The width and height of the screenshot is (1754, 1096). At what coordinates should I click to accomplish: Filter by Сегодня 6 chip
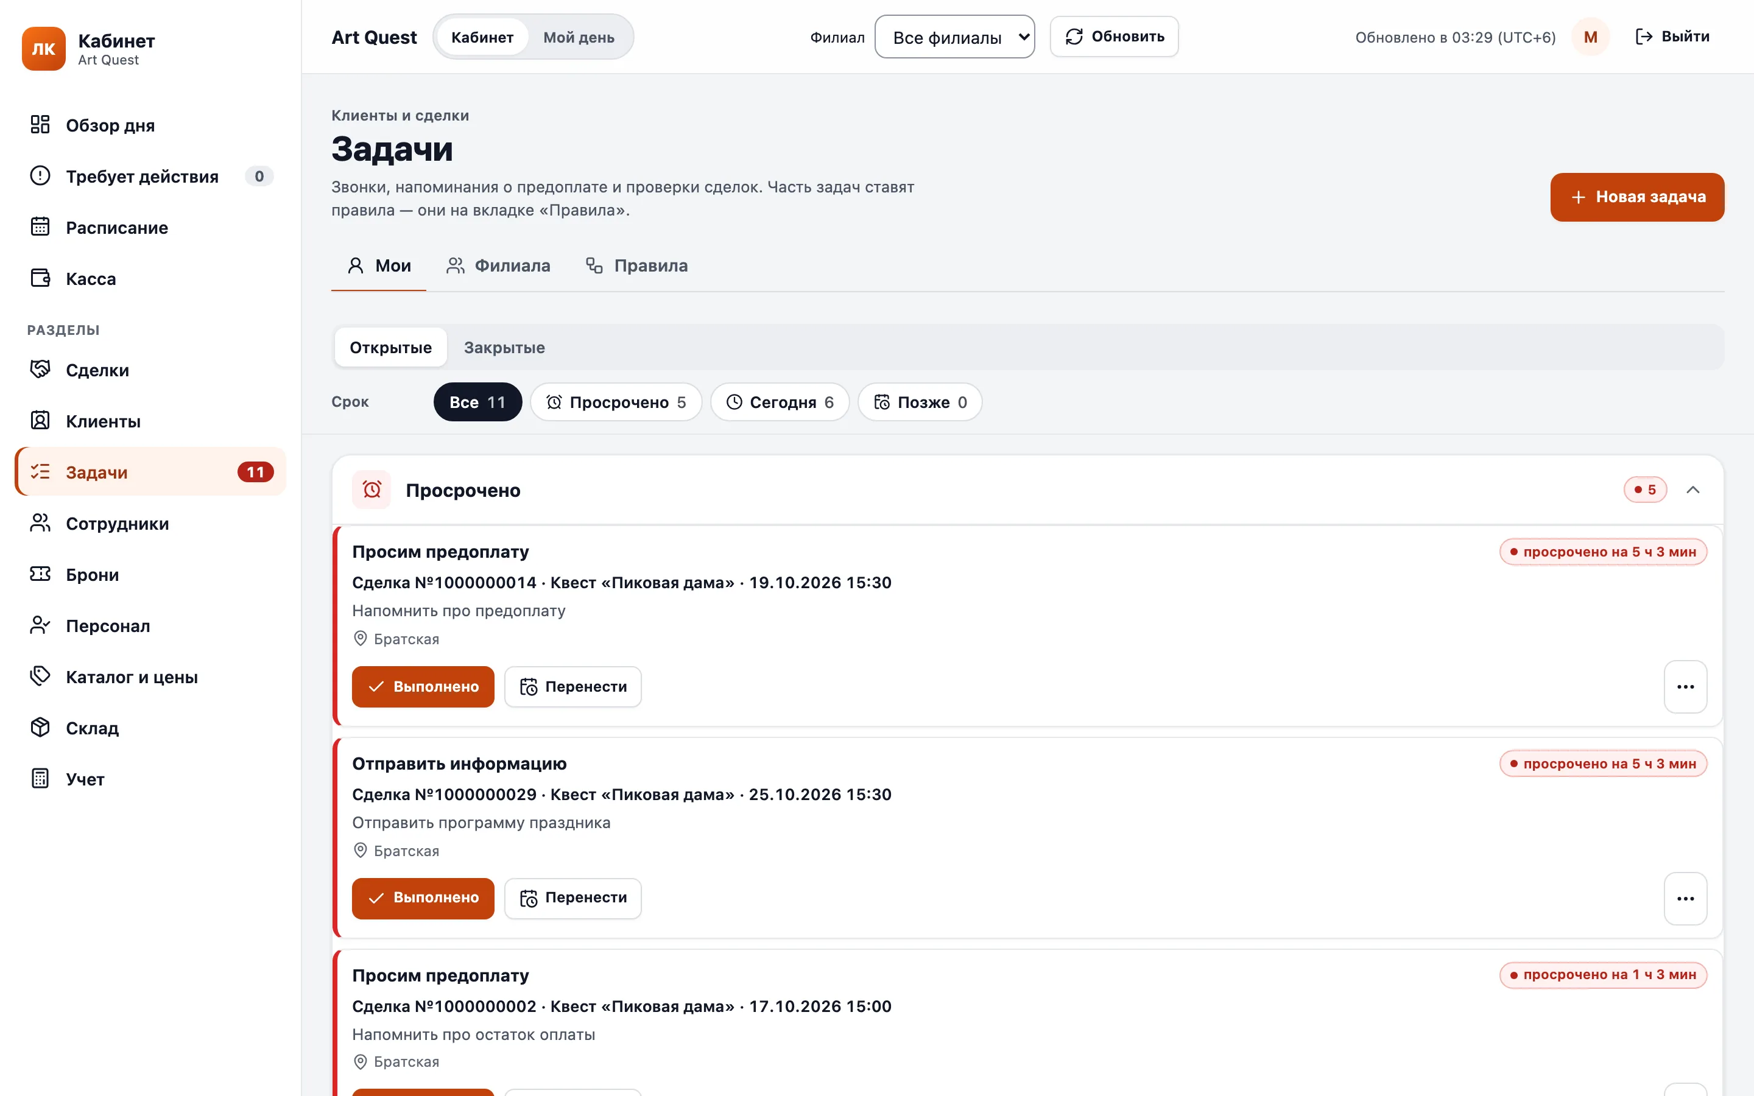(x=780, y=402)
